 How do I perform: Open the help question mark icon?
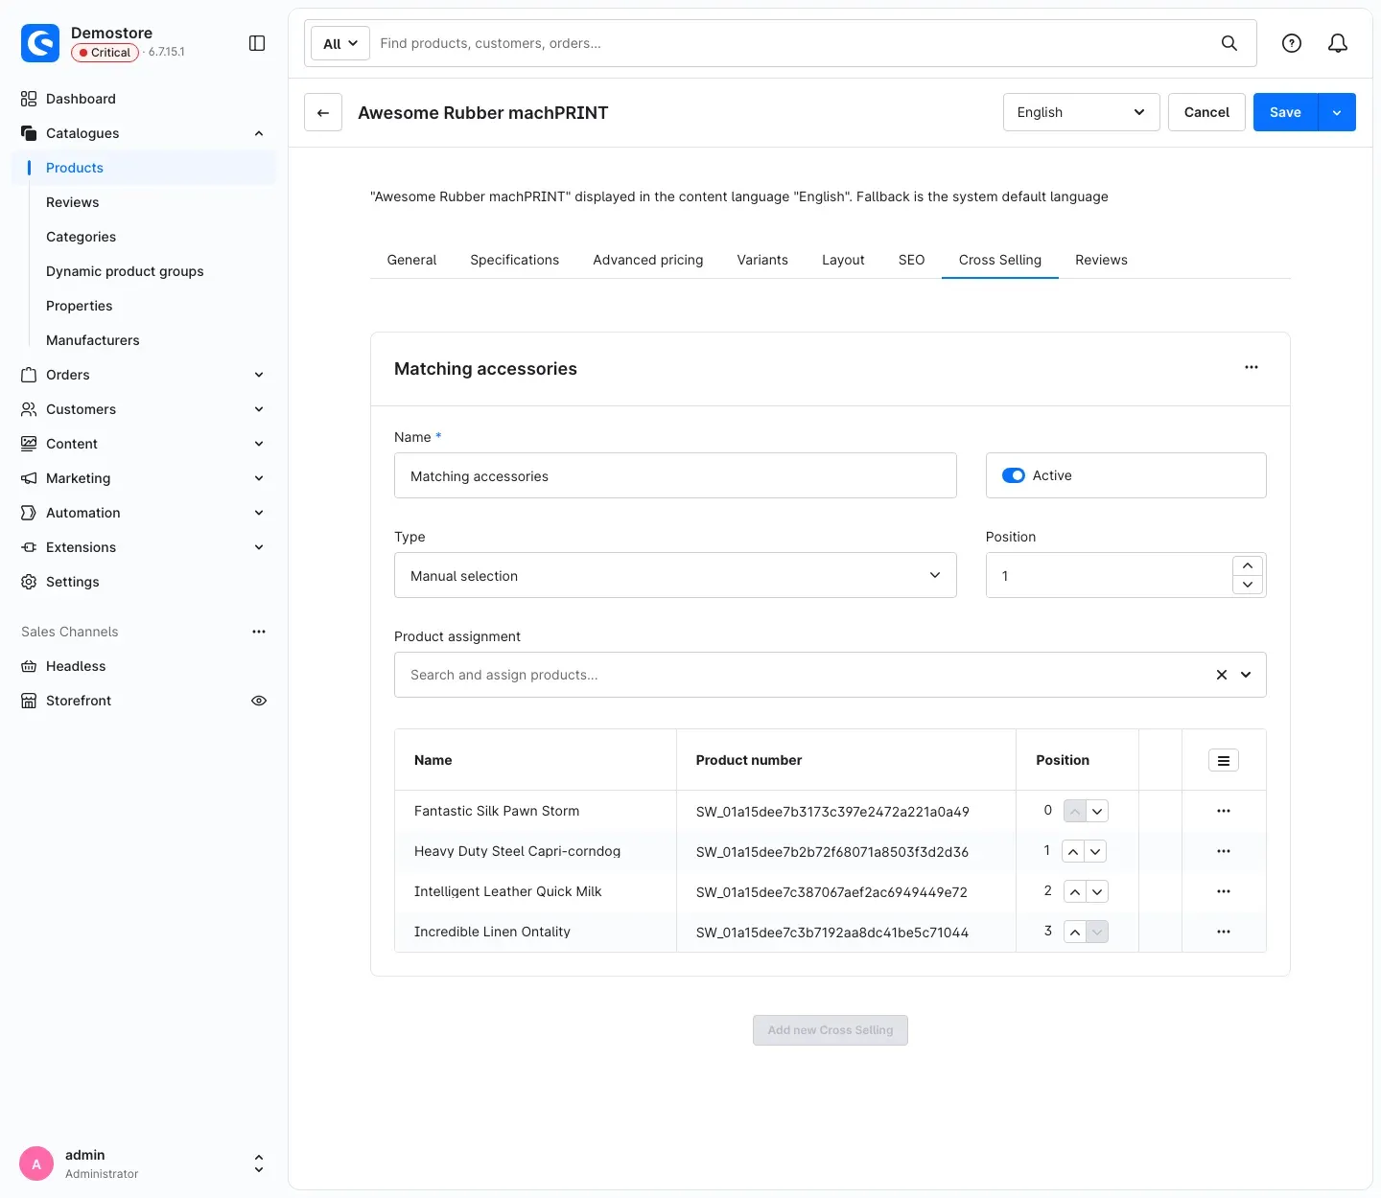pos(1292,43)
